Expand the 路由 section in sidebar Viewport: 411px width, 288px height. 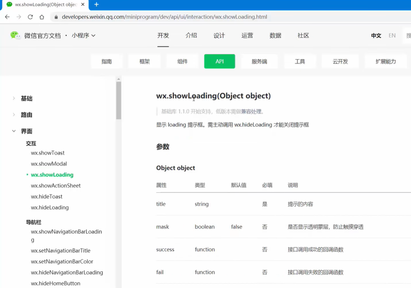coord(14,115)
